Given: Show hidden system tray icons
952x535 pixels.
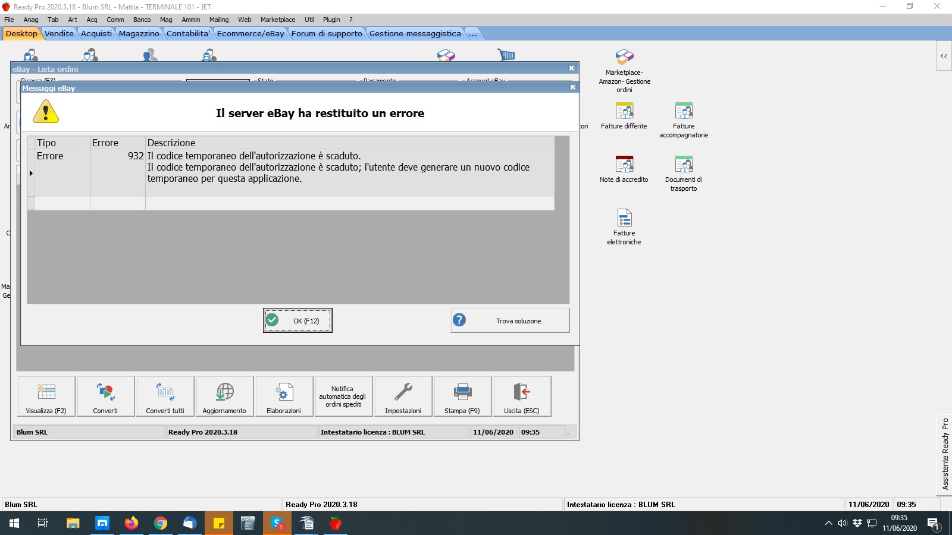Looking at the screenshot, I should coord(828,523).
